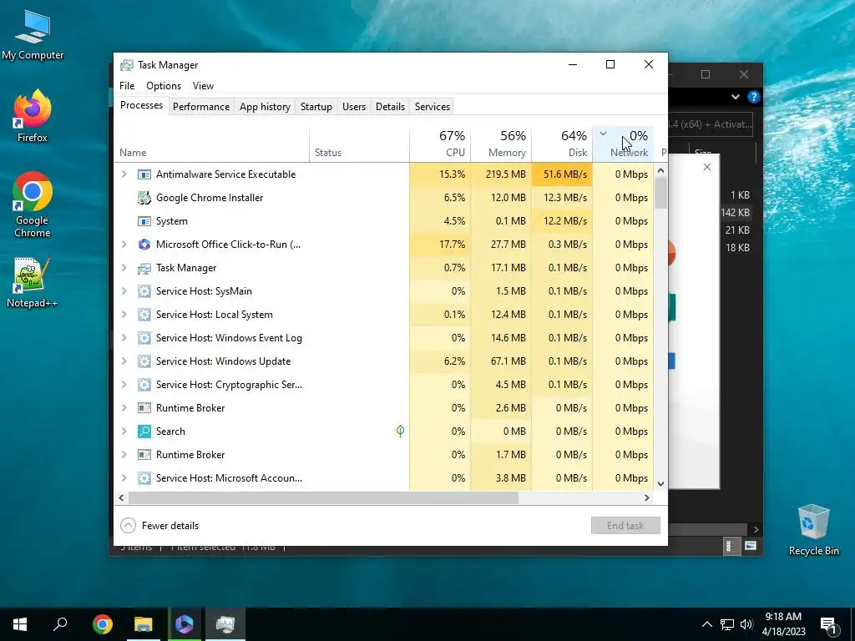The height and width of the screenshot is (641, 855).
Task: Select the Firefox desktop shortcut
Action: click(33, 116)
